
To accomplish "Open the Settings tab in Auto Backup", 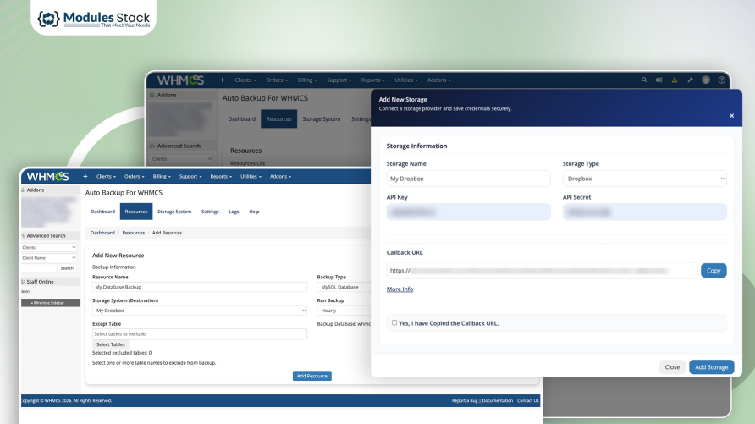I will (210, 212).
